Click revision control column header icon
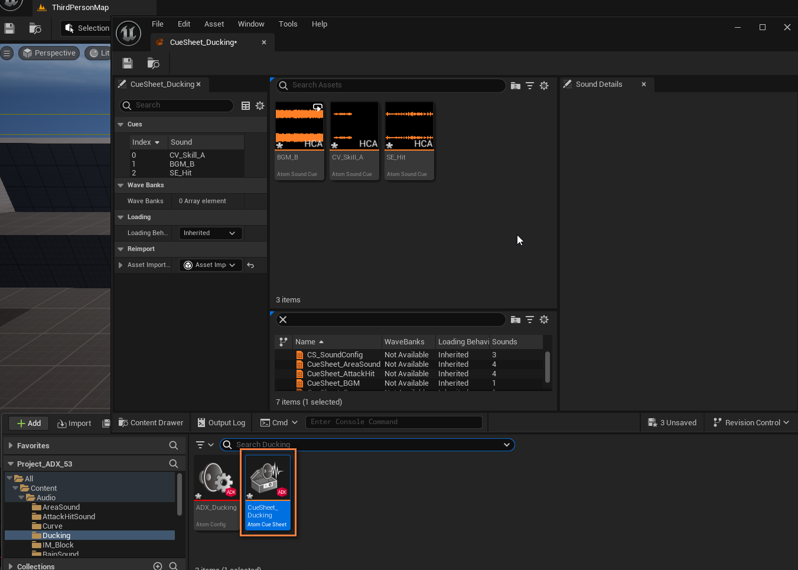The image size is (798, 570). 284,341
